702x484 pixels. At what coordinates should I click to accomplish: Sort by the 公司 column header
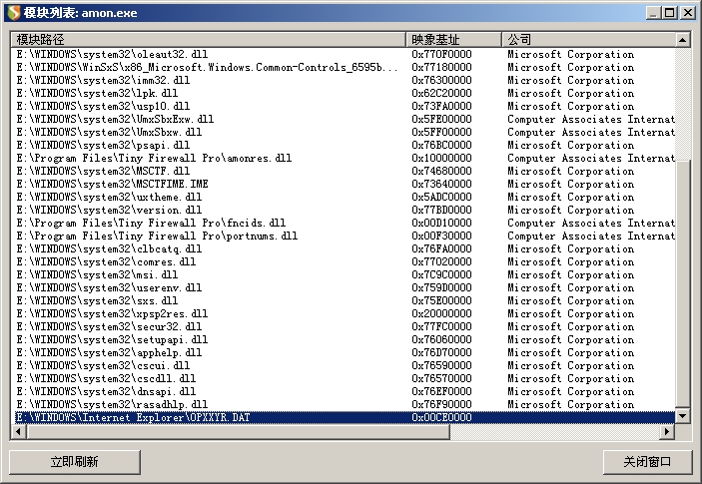(x=589, y=39)
